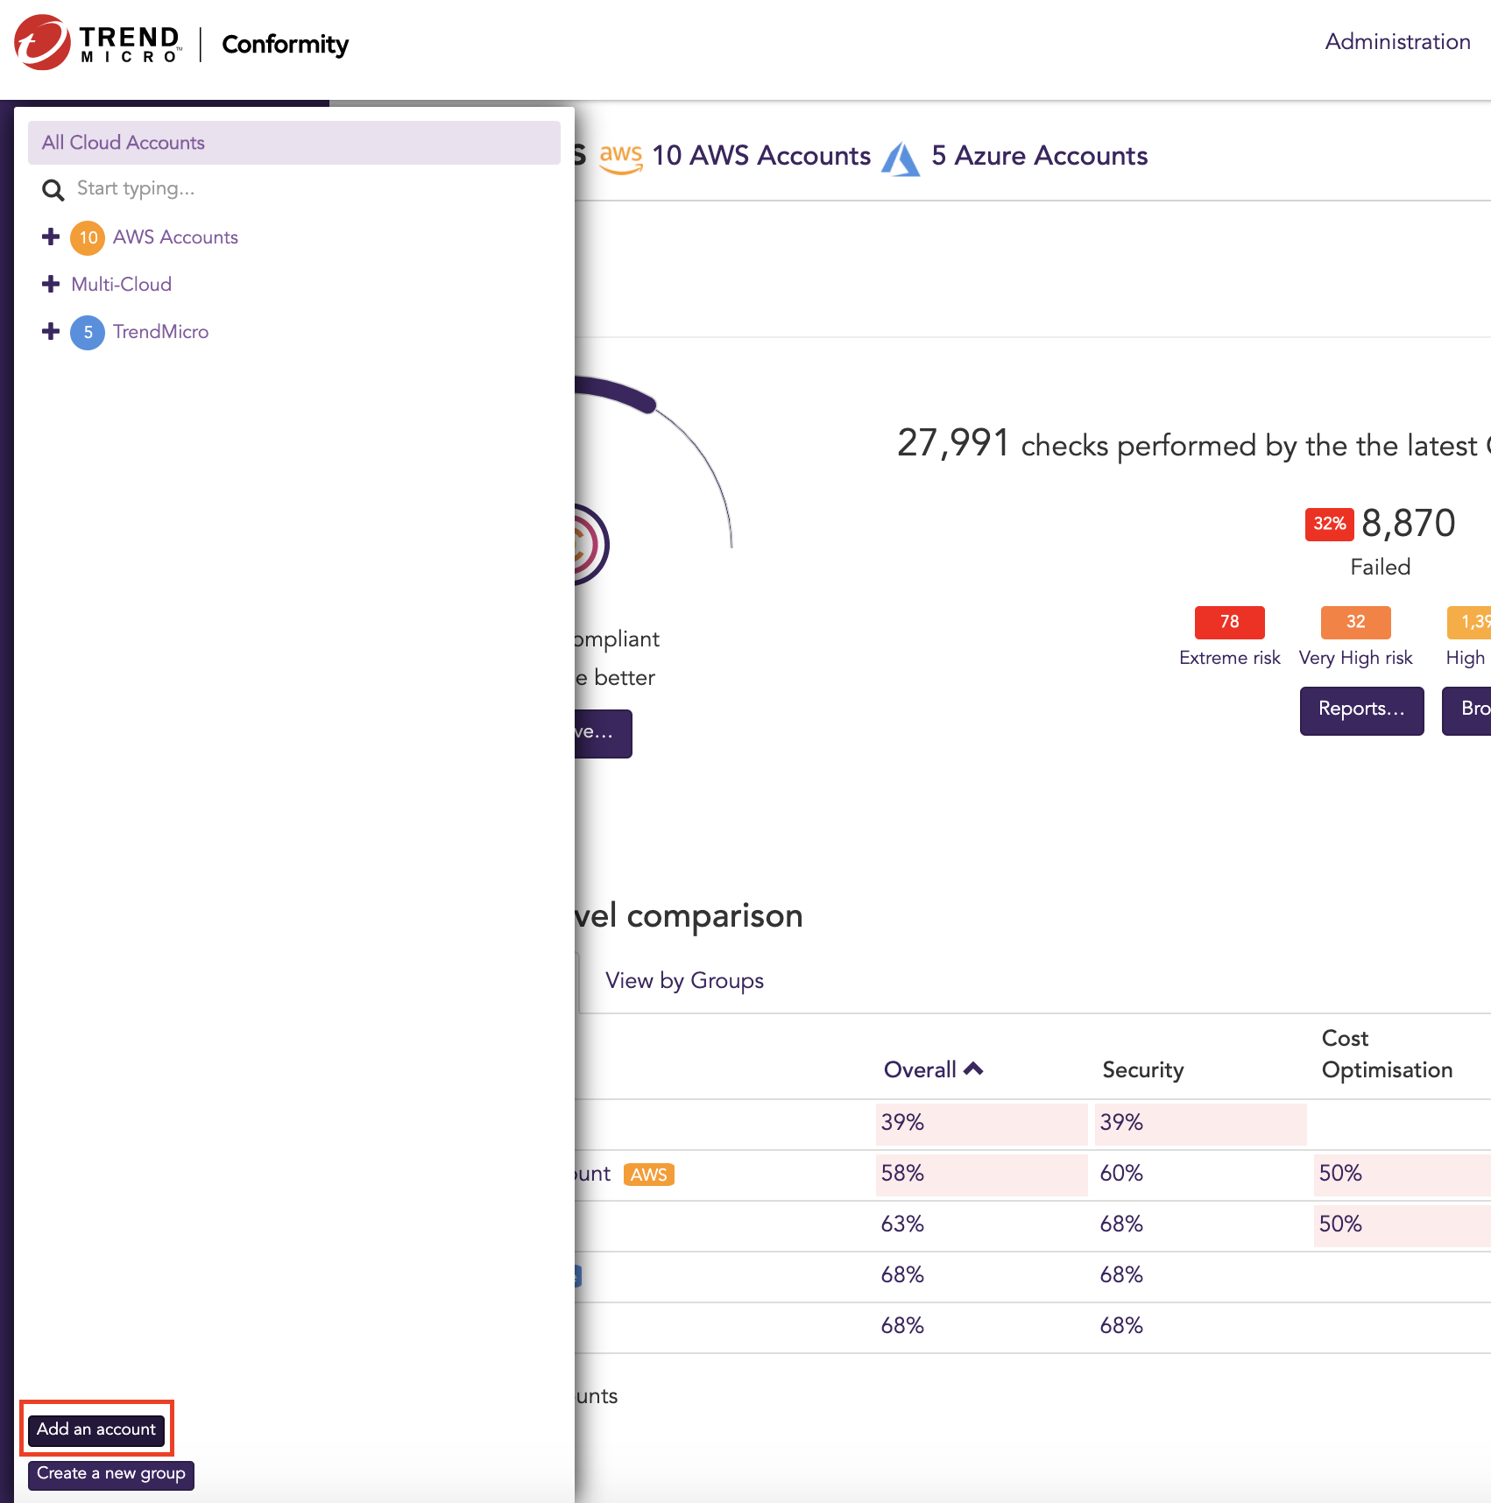Click the 27,991 checks performed text

pos(1194,444)
